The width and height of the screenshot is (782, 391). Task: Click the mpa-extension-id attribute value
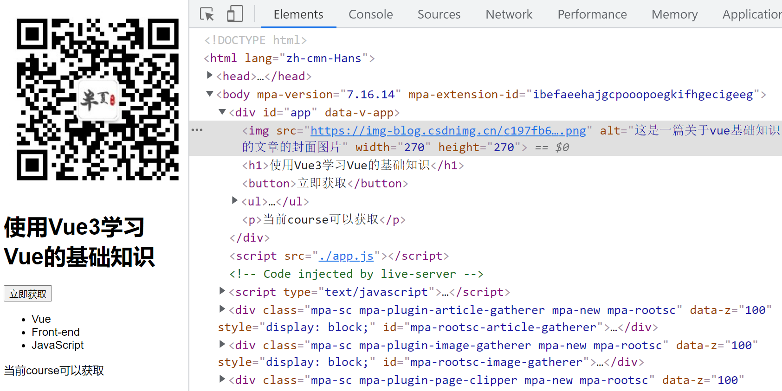click(x=643, y=95)
